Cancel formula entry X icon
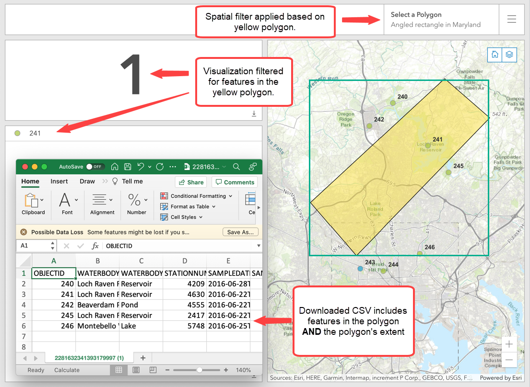The image size is (530, 387). (x=67, y=246)
